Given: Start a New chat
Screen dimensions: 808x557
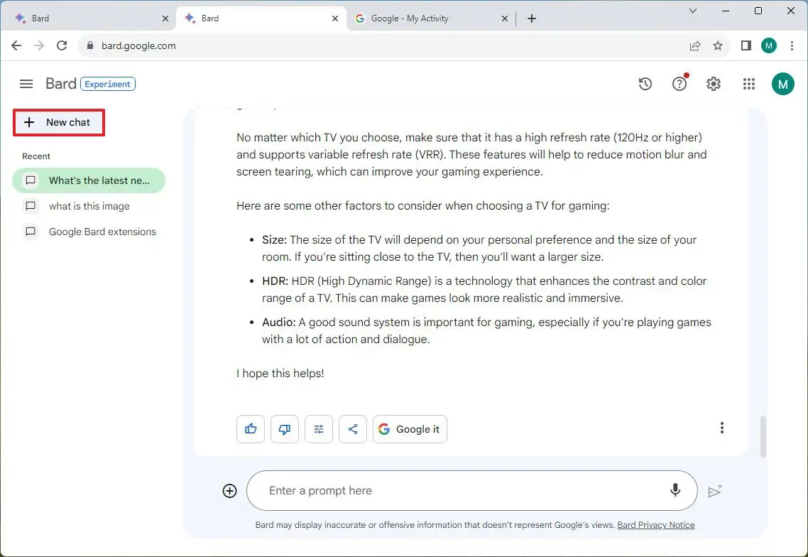Looking at the screenshot, I should click(x=59, y=122).
